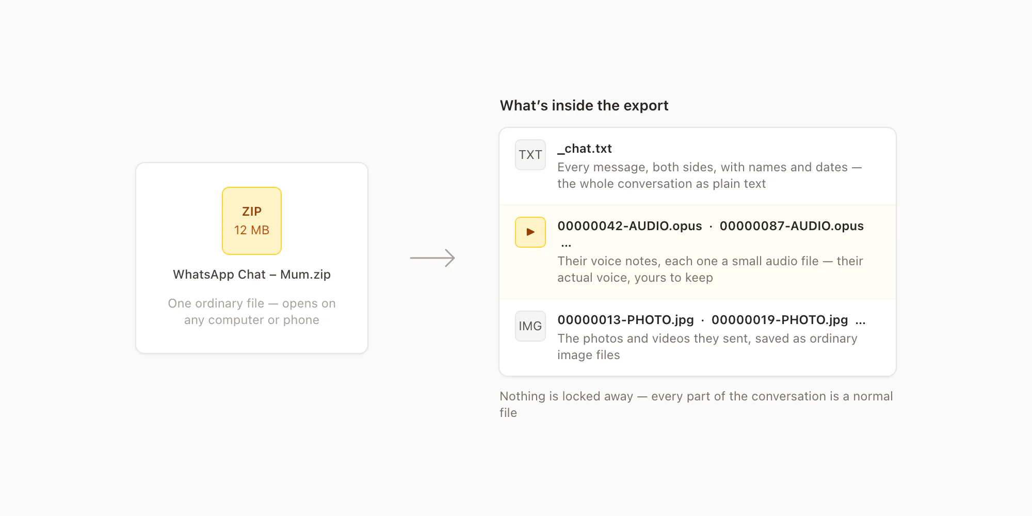
Task: Click the "_chat.txt" file name
Action: click(585, 149)
